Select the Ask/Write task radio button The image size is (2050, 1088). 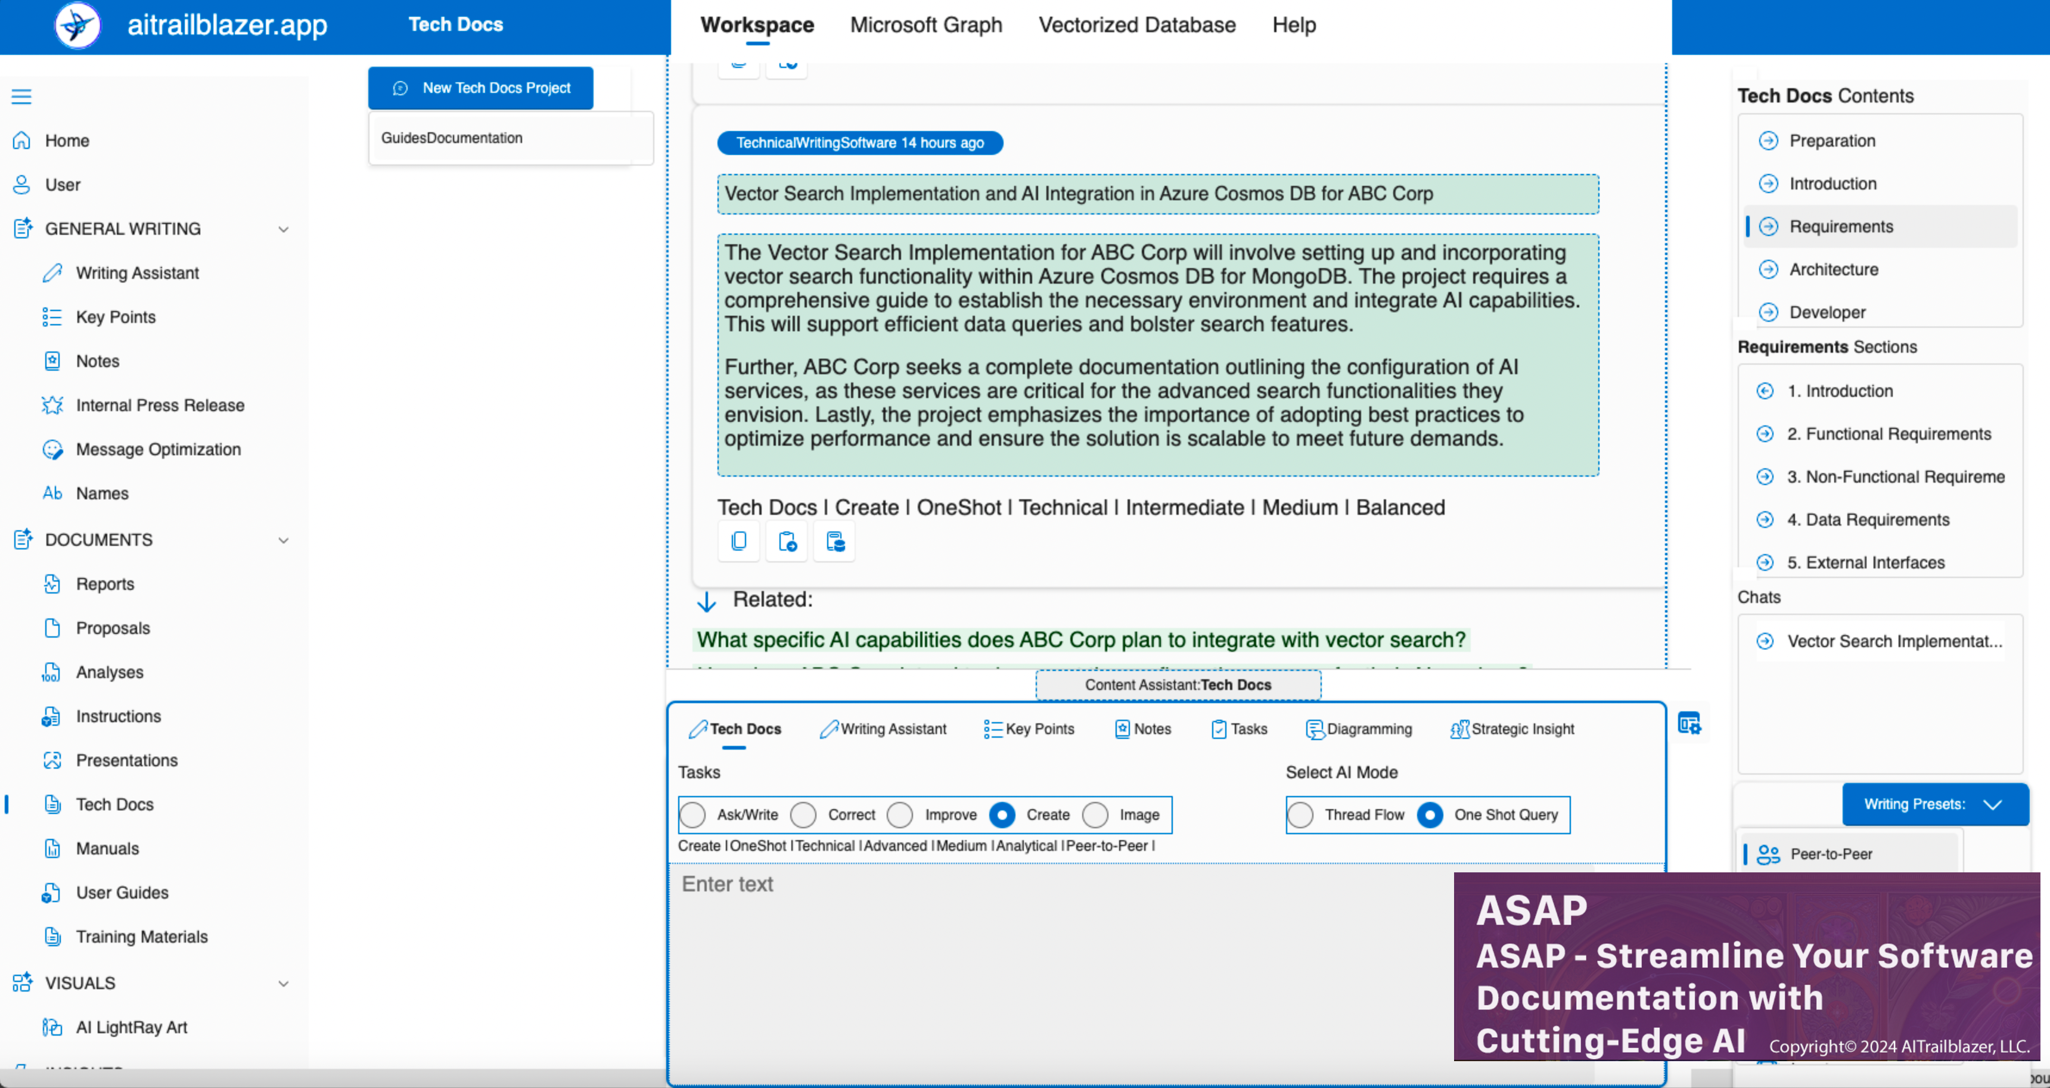[693, 815]
